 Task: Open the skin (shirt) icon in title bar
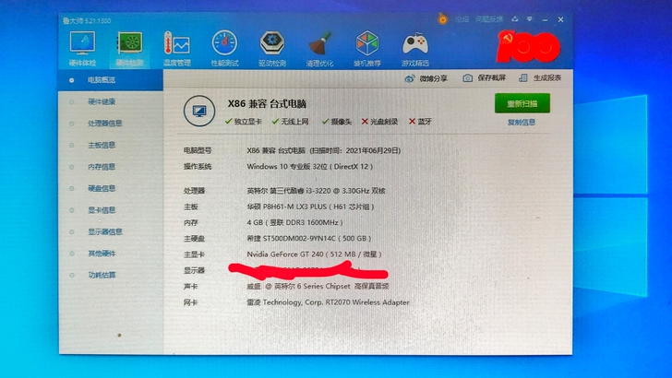click(515, 19)
